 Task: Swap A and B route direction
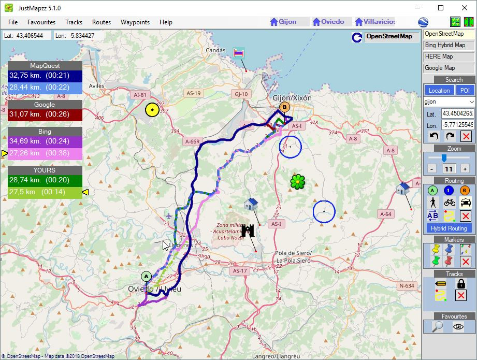pos(432,216)
